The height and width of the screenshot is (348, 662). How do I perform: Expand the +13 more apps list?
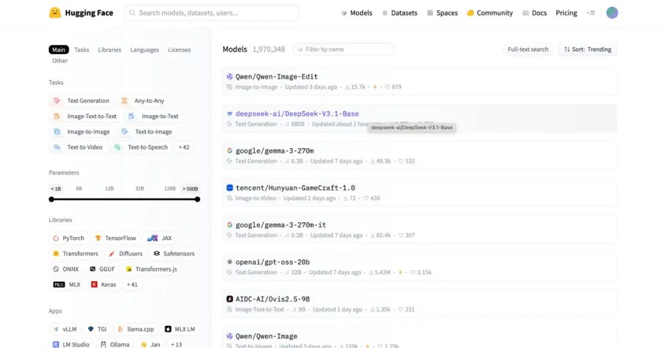coord(176,344)
